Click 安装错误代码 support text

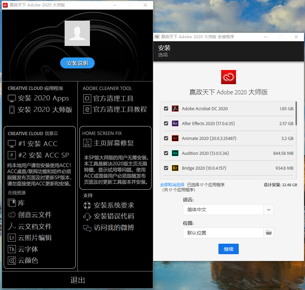click(x=114, y=216)
